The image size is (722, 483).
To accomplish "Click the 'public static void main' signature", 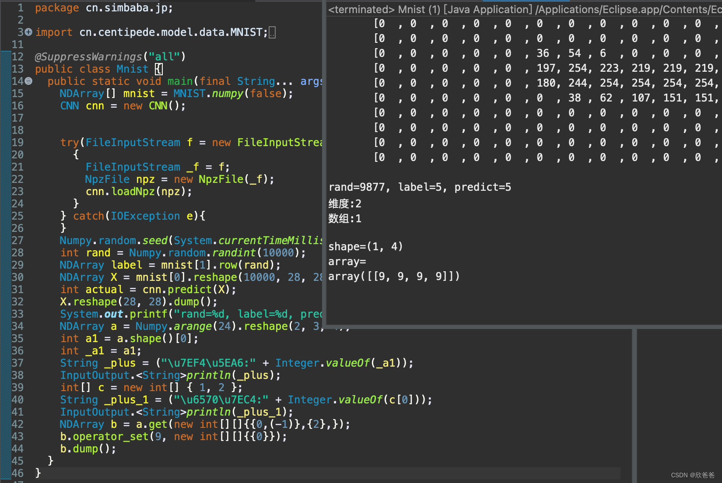I will (185, 81).
